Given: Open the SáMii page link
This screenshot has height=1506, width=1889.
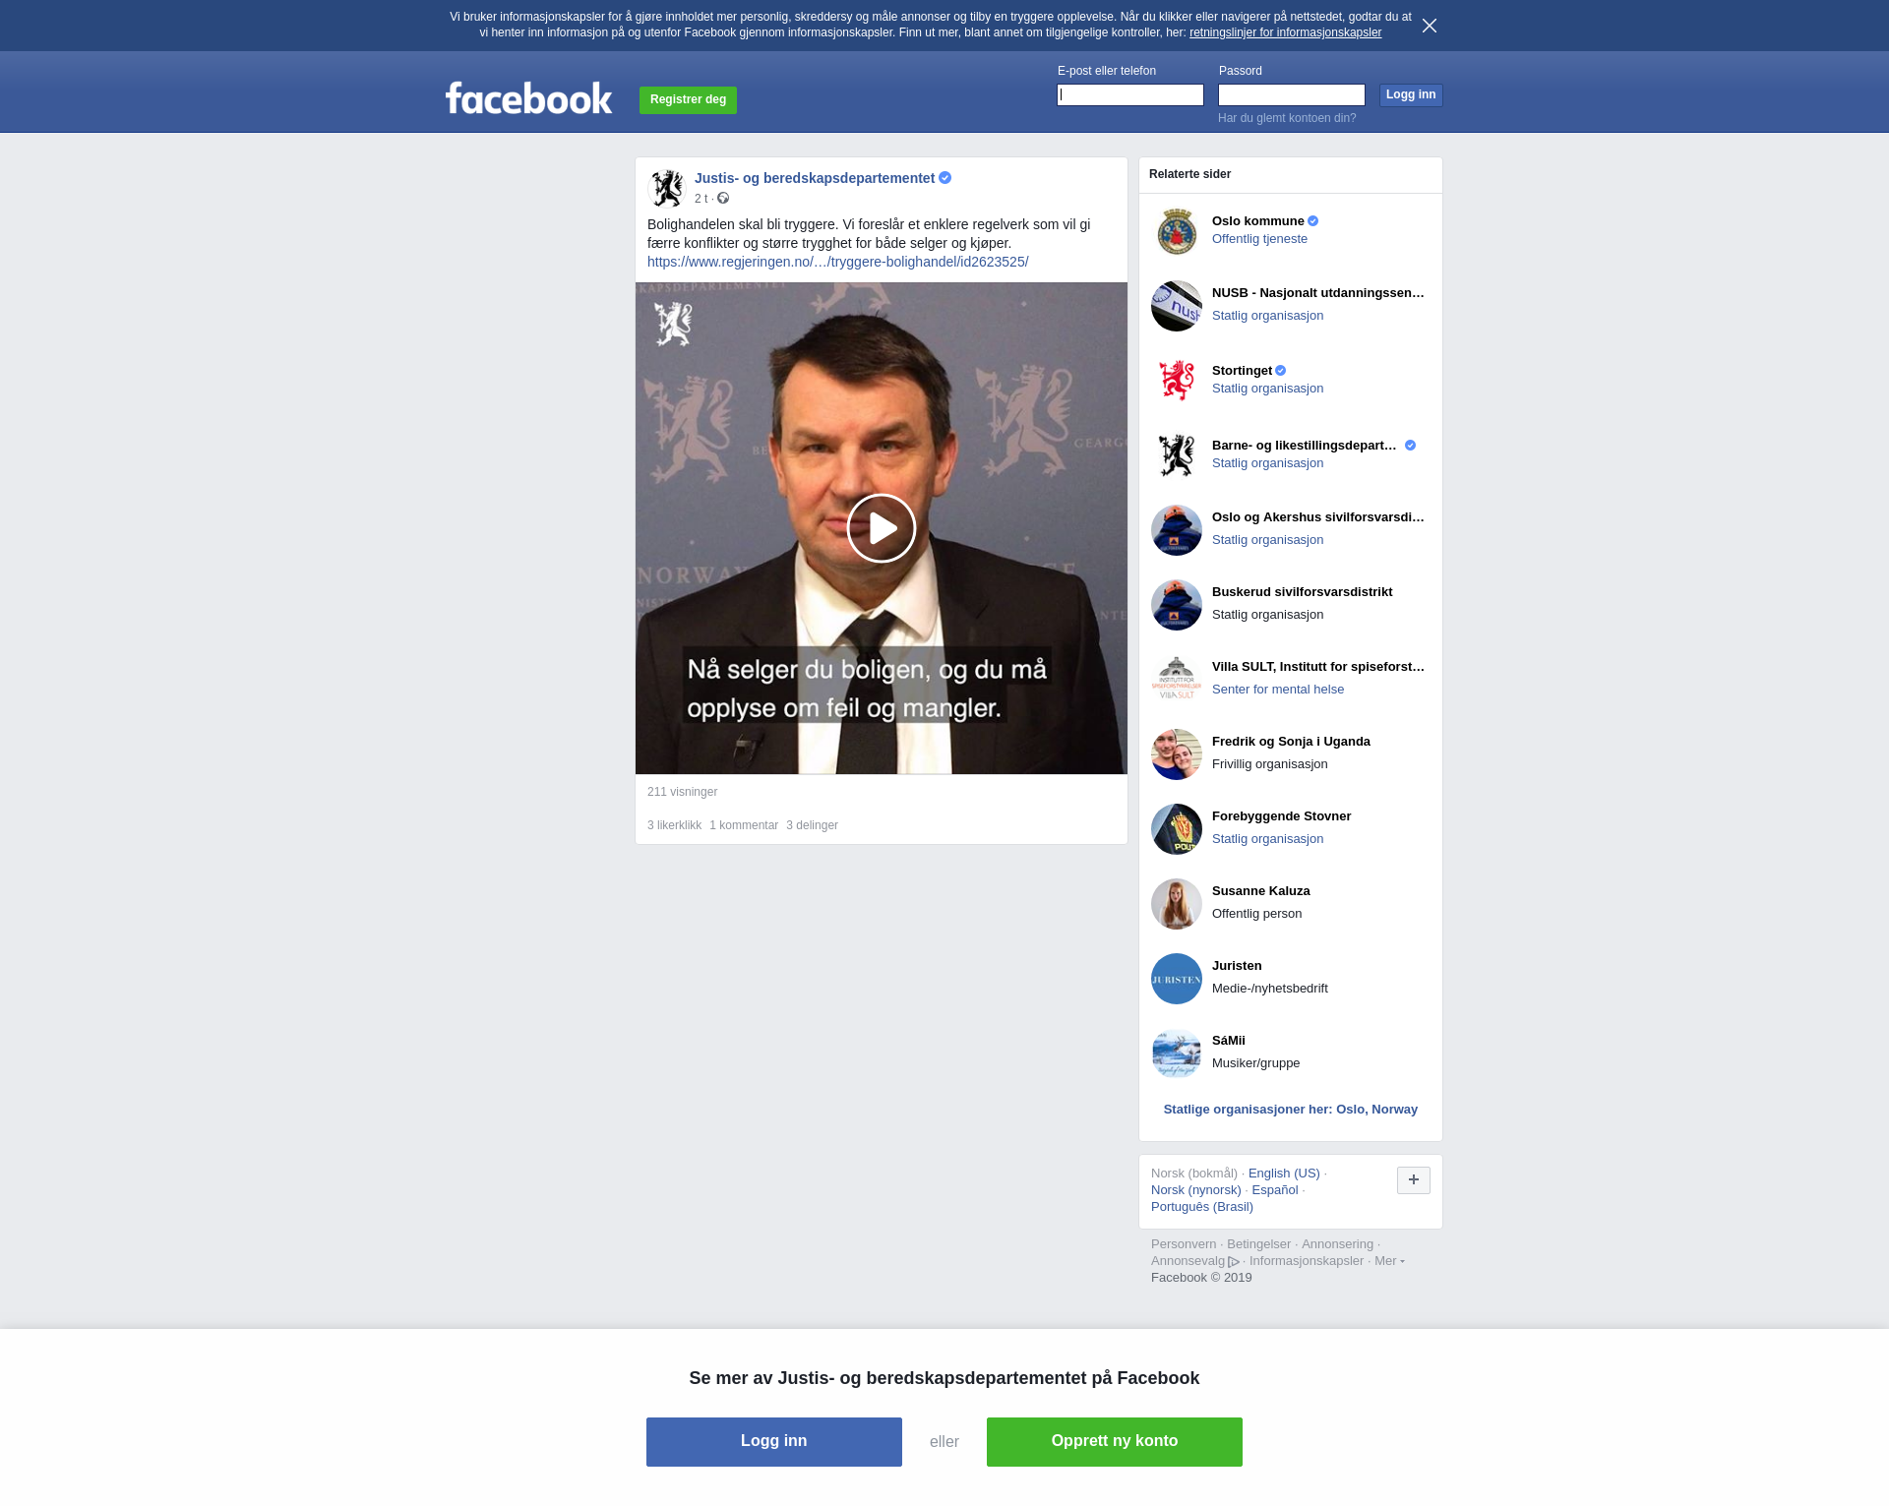Looking at the screenshot, I should click(x=1229, y=1041).
